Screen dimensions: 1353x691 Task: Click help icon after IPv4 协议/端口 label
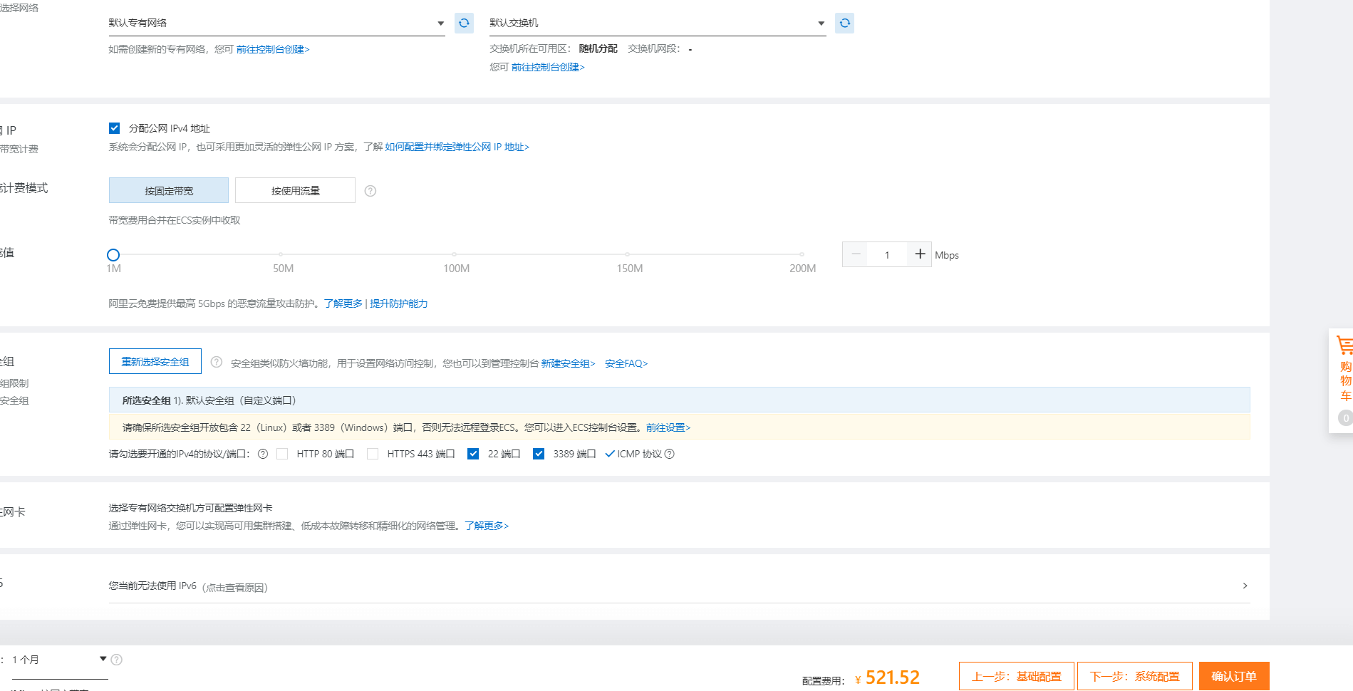point(263,454)
